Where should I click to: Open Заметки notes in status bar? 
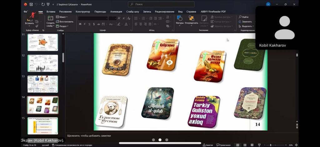click(x=208, y=145)
